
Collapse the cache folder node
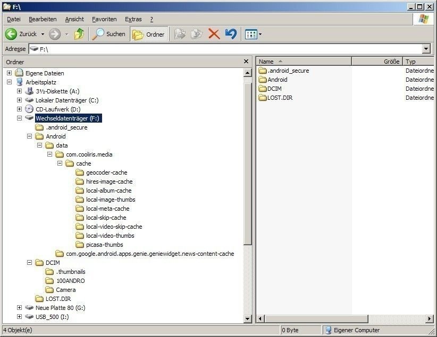point(60,163)
